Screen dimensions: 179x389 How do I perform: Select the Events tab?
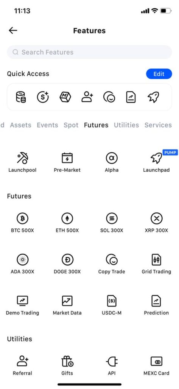[x=47, y=125]
